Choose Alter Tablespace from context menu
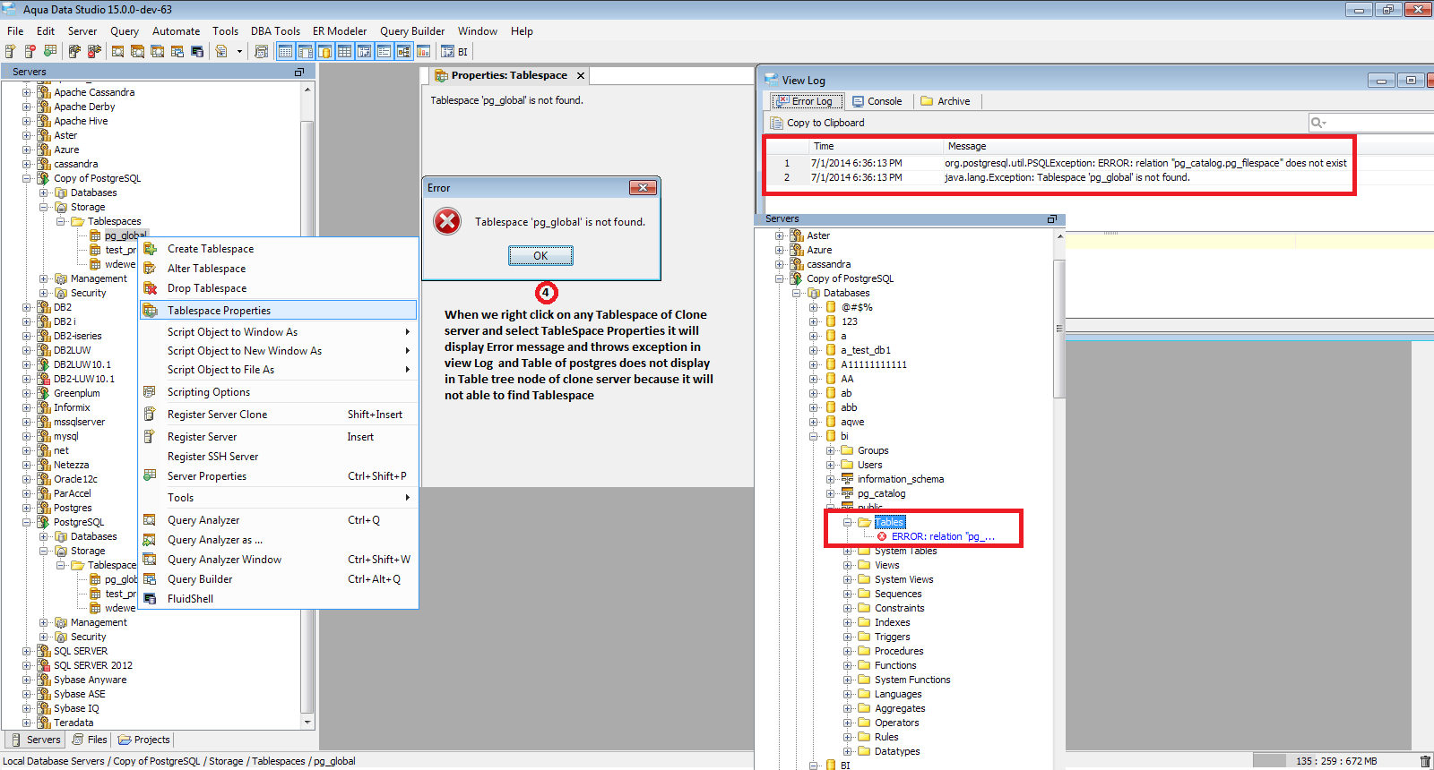1434x770 pixels. 279,269
